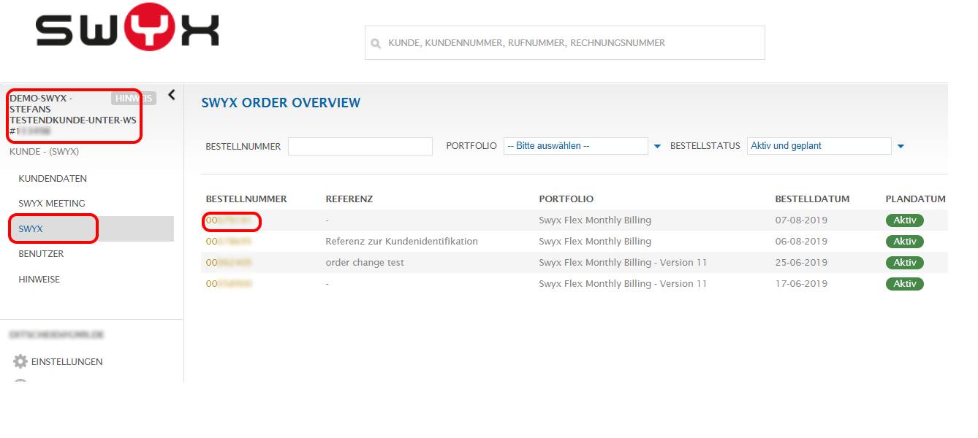Viewport: 978px width, 438px height.
Task: Click the Swyx logo
Action: 127,30
